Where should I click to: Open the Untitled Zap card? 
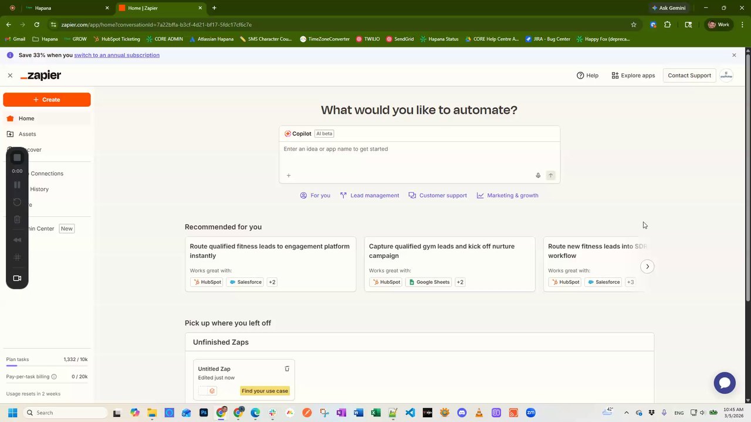coord(244,380)
